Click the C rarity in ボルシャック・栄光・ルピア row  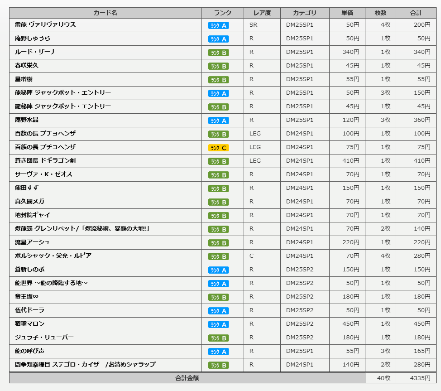tap(251, 256)
